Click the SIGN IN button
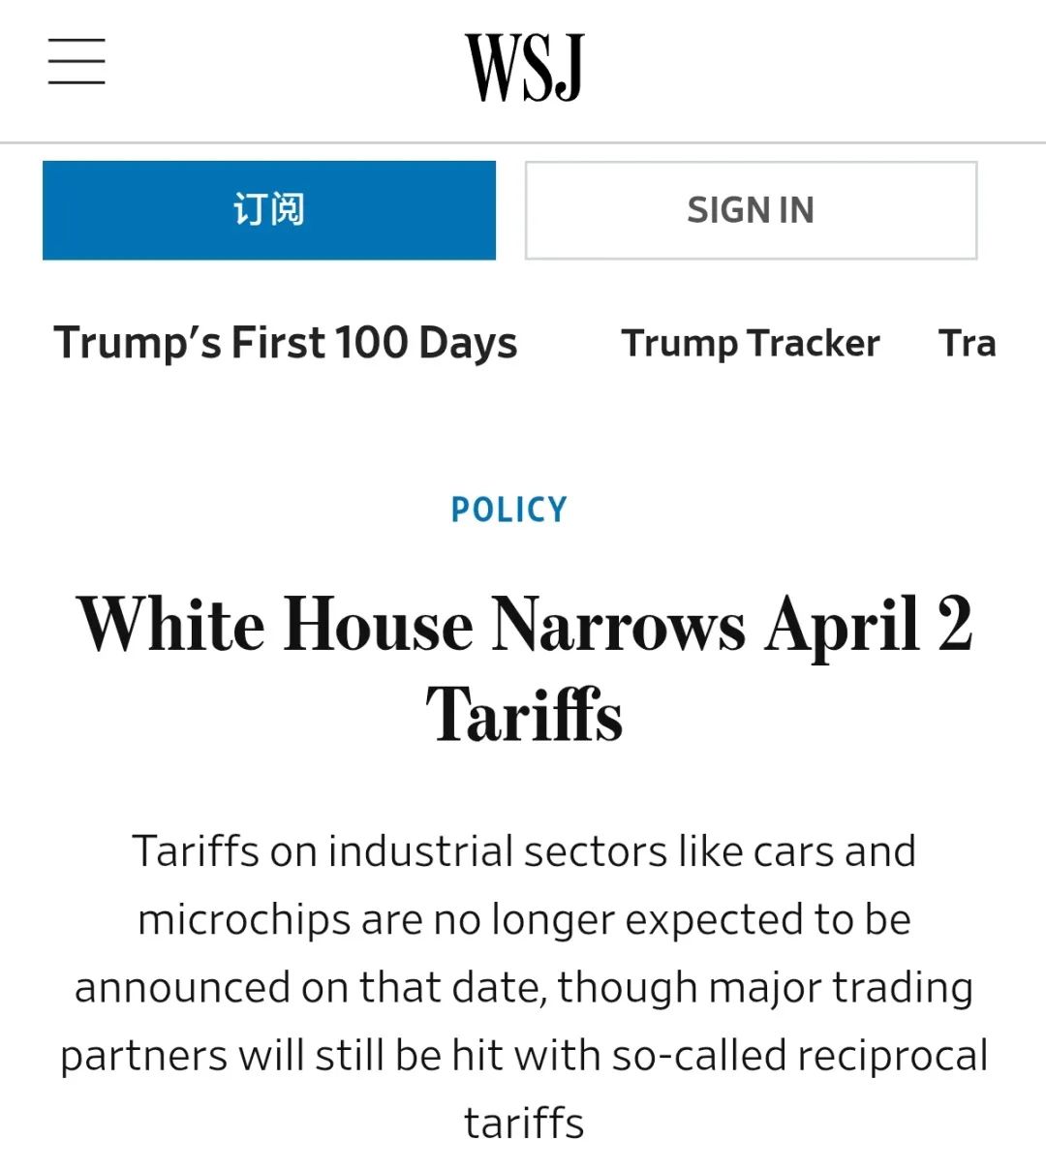Image resolution: width=1046 pixels, height=1172 pixels. click(x=751, y=210)
